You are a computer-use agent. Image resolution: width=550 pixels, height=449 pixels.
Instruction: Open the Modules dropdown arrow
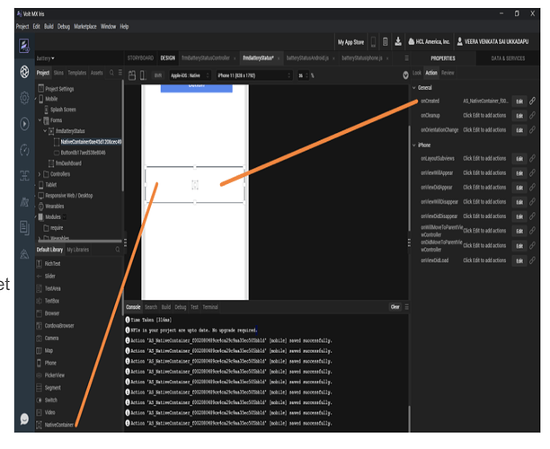[x=64, y=217]
